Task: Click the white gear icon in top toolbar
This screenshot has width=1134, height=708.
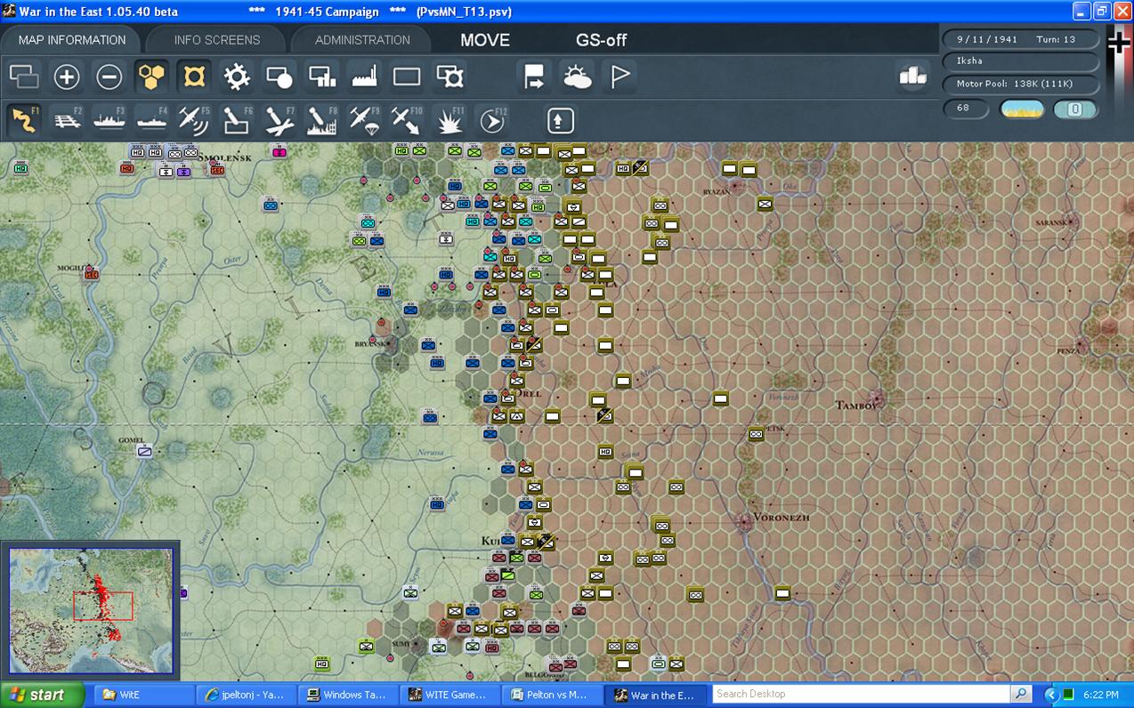Action: 237,76
